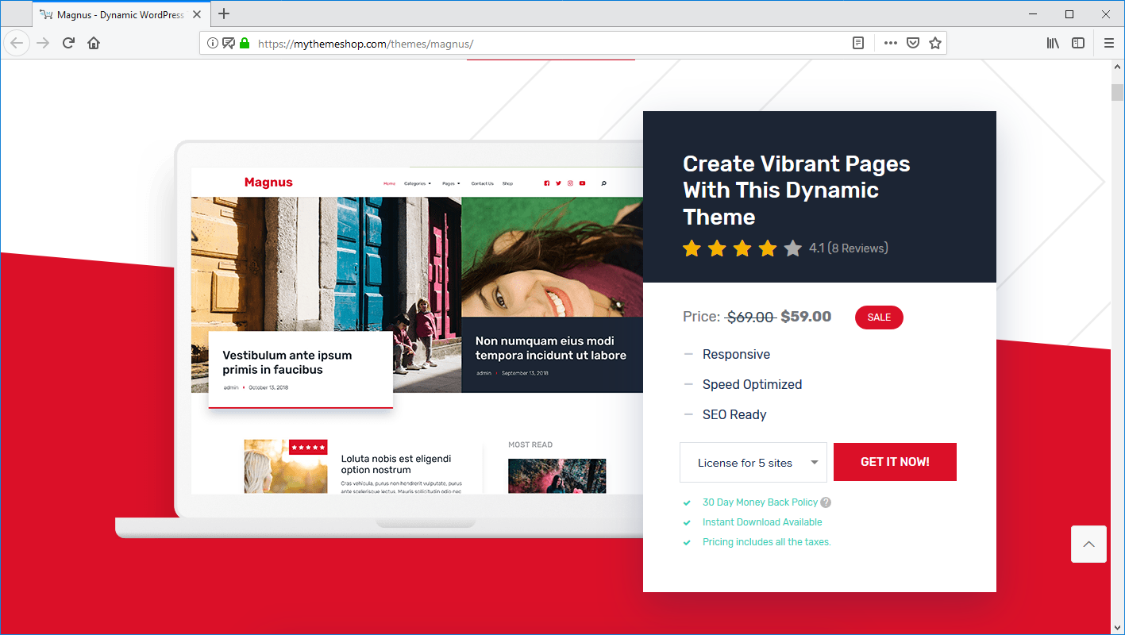
Task: Open page actions three-dots menu
Action: coord(891,44)
